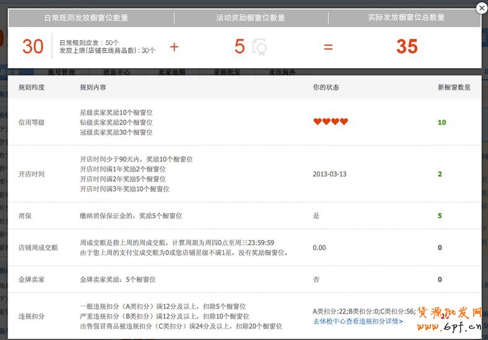Click the red hearts credit rating icon

pyautogui.click(x=330, y=122)
